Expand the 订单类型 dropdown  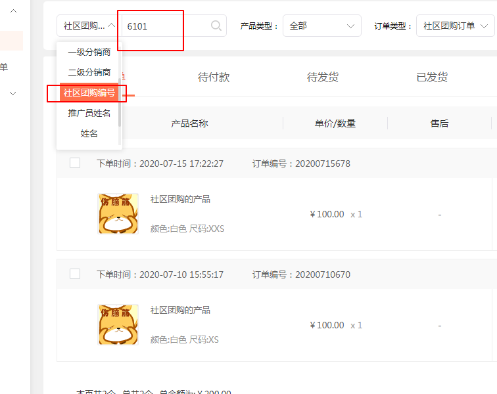pyautogui.click(x=455, y=26)
